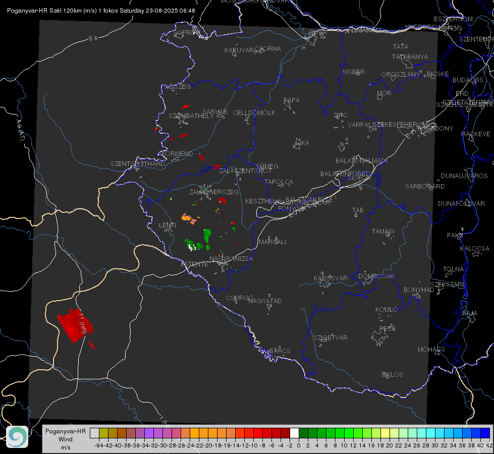Click the DUNAUJVAROS city label

click(x=464, y=176)
